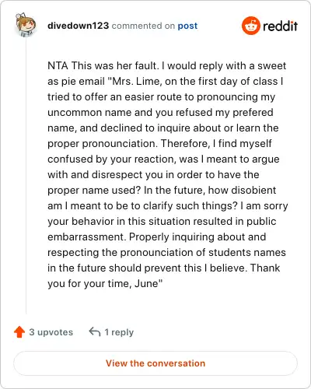
Task: Click the closing line 'you for your time, June'
Action: pos(105,283)
